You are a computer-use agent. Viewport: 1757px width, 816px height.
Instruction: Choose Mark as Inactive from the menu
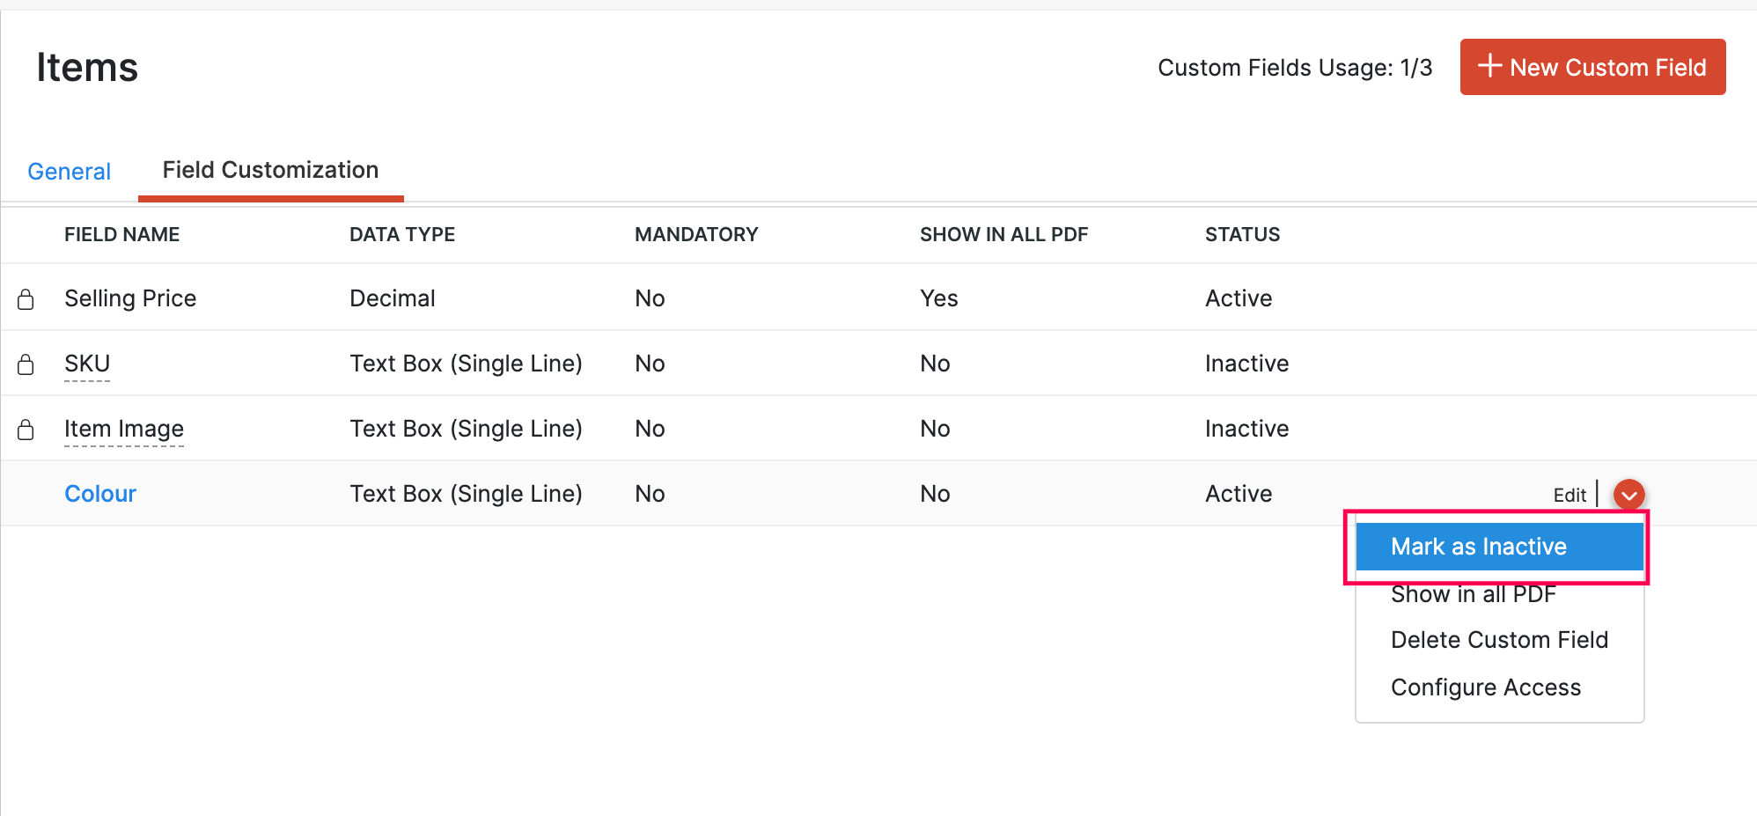1500,547
